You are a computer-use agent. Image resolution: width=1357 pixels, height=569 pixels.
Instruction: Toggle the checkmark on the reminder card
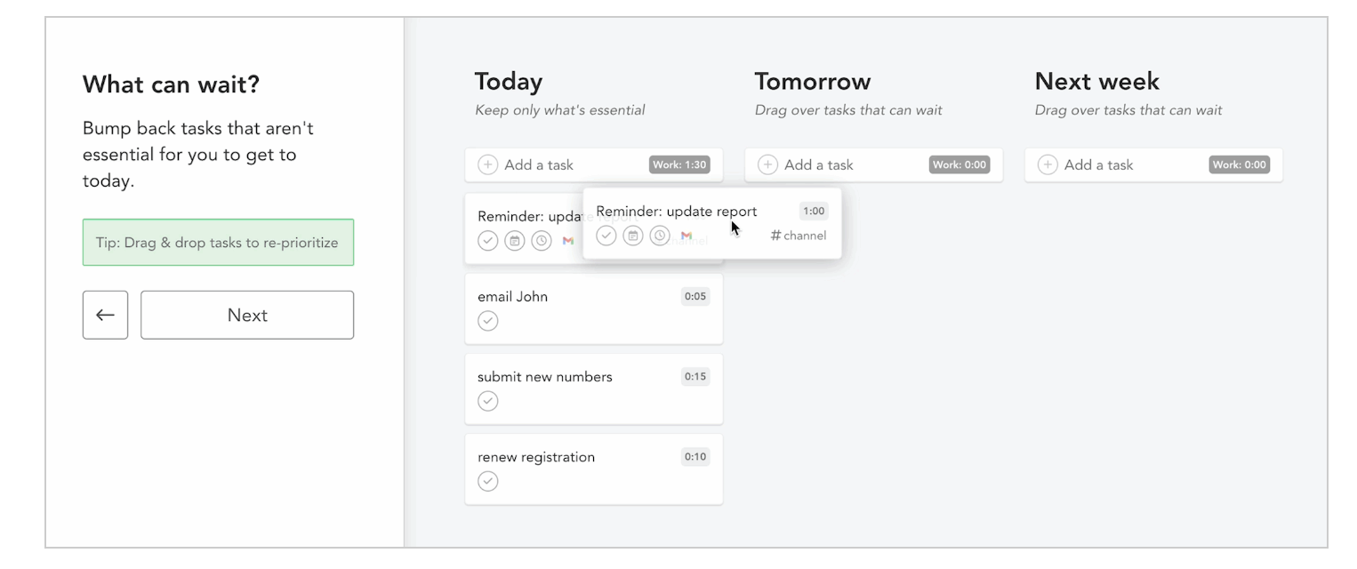tap(606, 235)
